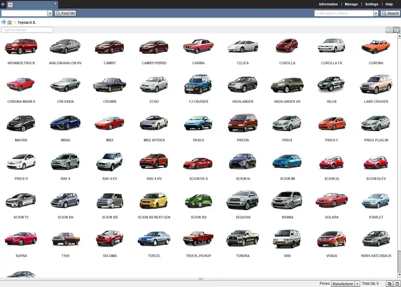Open a new tab with plus icon
Image resolution: width=401 pixels, height=287 pixels.
click(x=3, y=4)
